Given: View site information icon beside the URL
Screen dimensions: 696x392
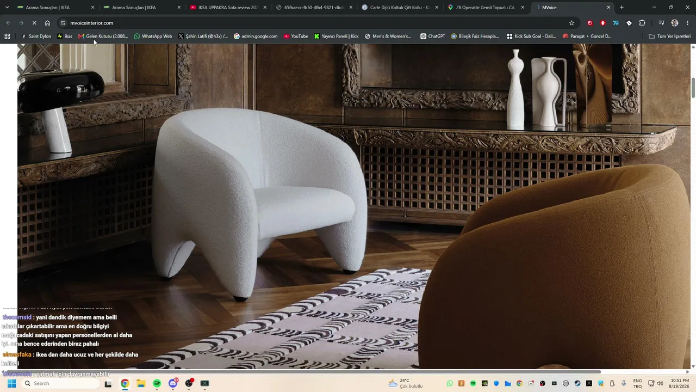Looking at the screenshot, I should pyautogui.click(x=63, y=23).
